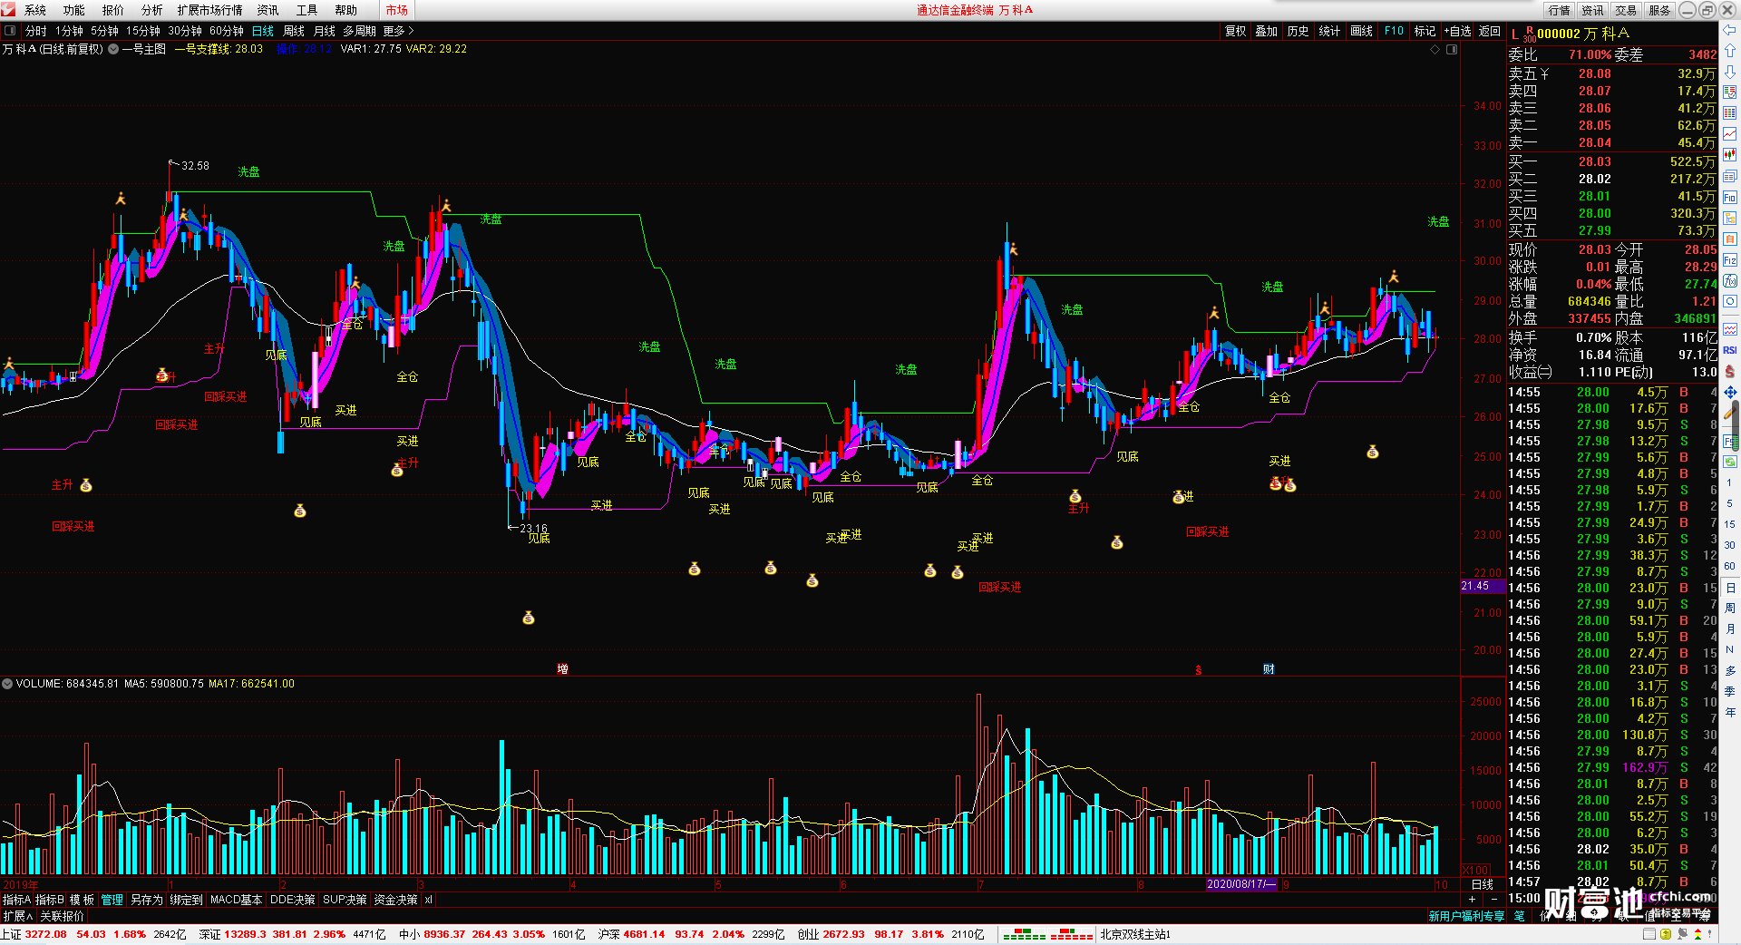The image size is (1741, 945).
Task: Select the RSI indicator icon
Action: click(x=1730, y=350)
